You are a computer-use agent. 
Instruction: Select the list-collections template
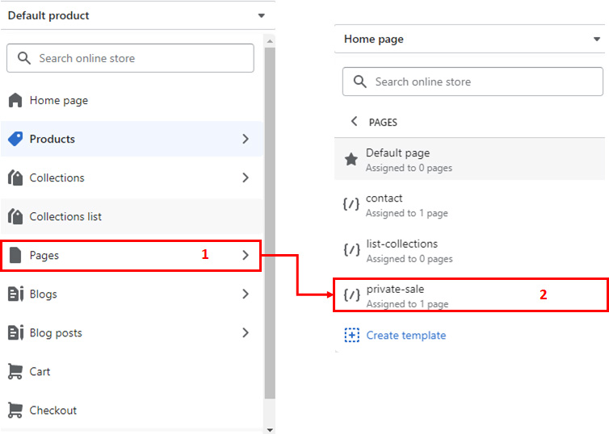coord(469,251)
